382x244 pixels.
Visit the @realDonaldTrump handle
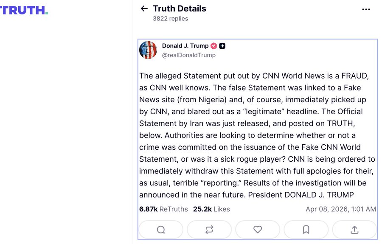(x=188, y=55)
